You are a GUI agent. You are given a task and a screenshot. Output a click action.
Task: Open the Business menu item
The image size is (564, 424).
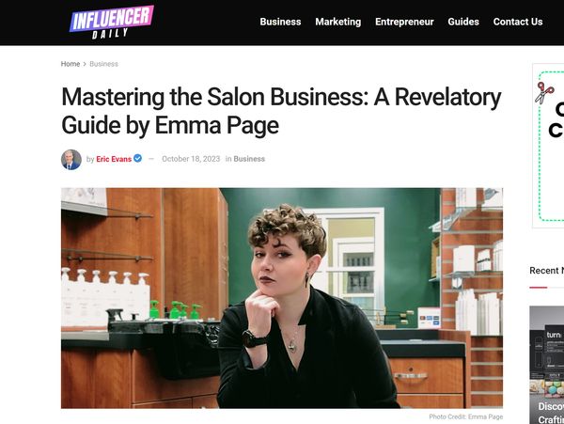280,22
